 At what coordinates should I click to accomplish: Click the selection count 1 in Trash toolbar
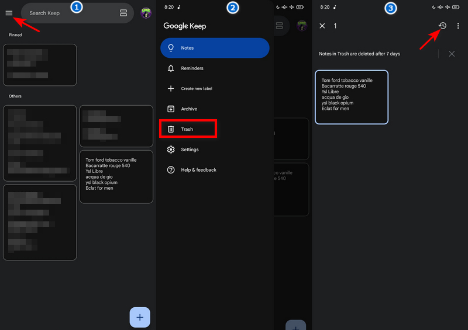tap(335, 26)
